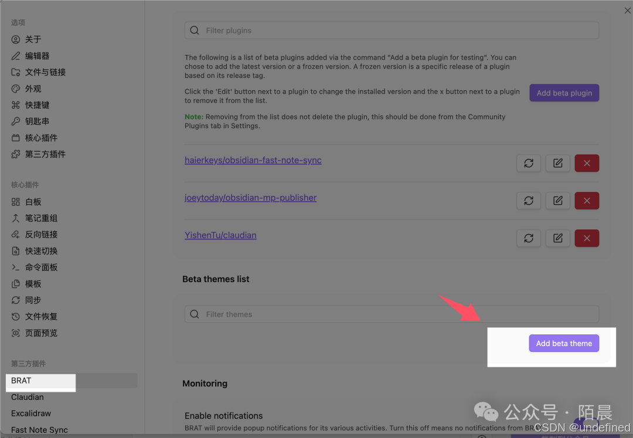Click the 反向链接 backlinks icon
This screenshot has width=633, height=438.
pos(16,235)
